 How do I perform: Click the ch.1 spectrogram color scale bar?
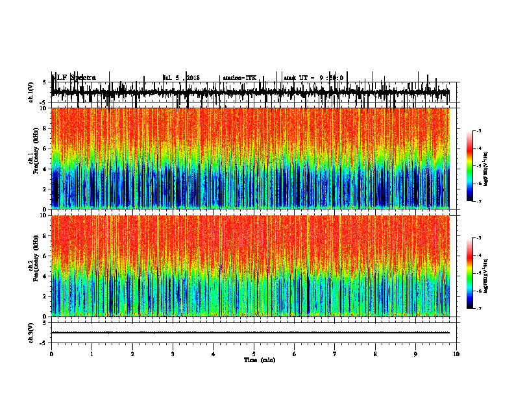click(x=469, y=166)
